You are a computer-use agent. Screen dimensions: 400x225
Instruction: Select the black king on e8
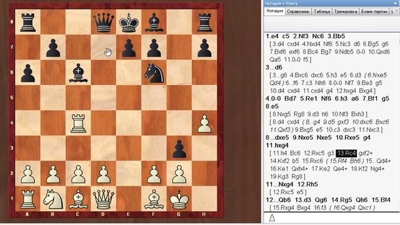coord(129,22)
